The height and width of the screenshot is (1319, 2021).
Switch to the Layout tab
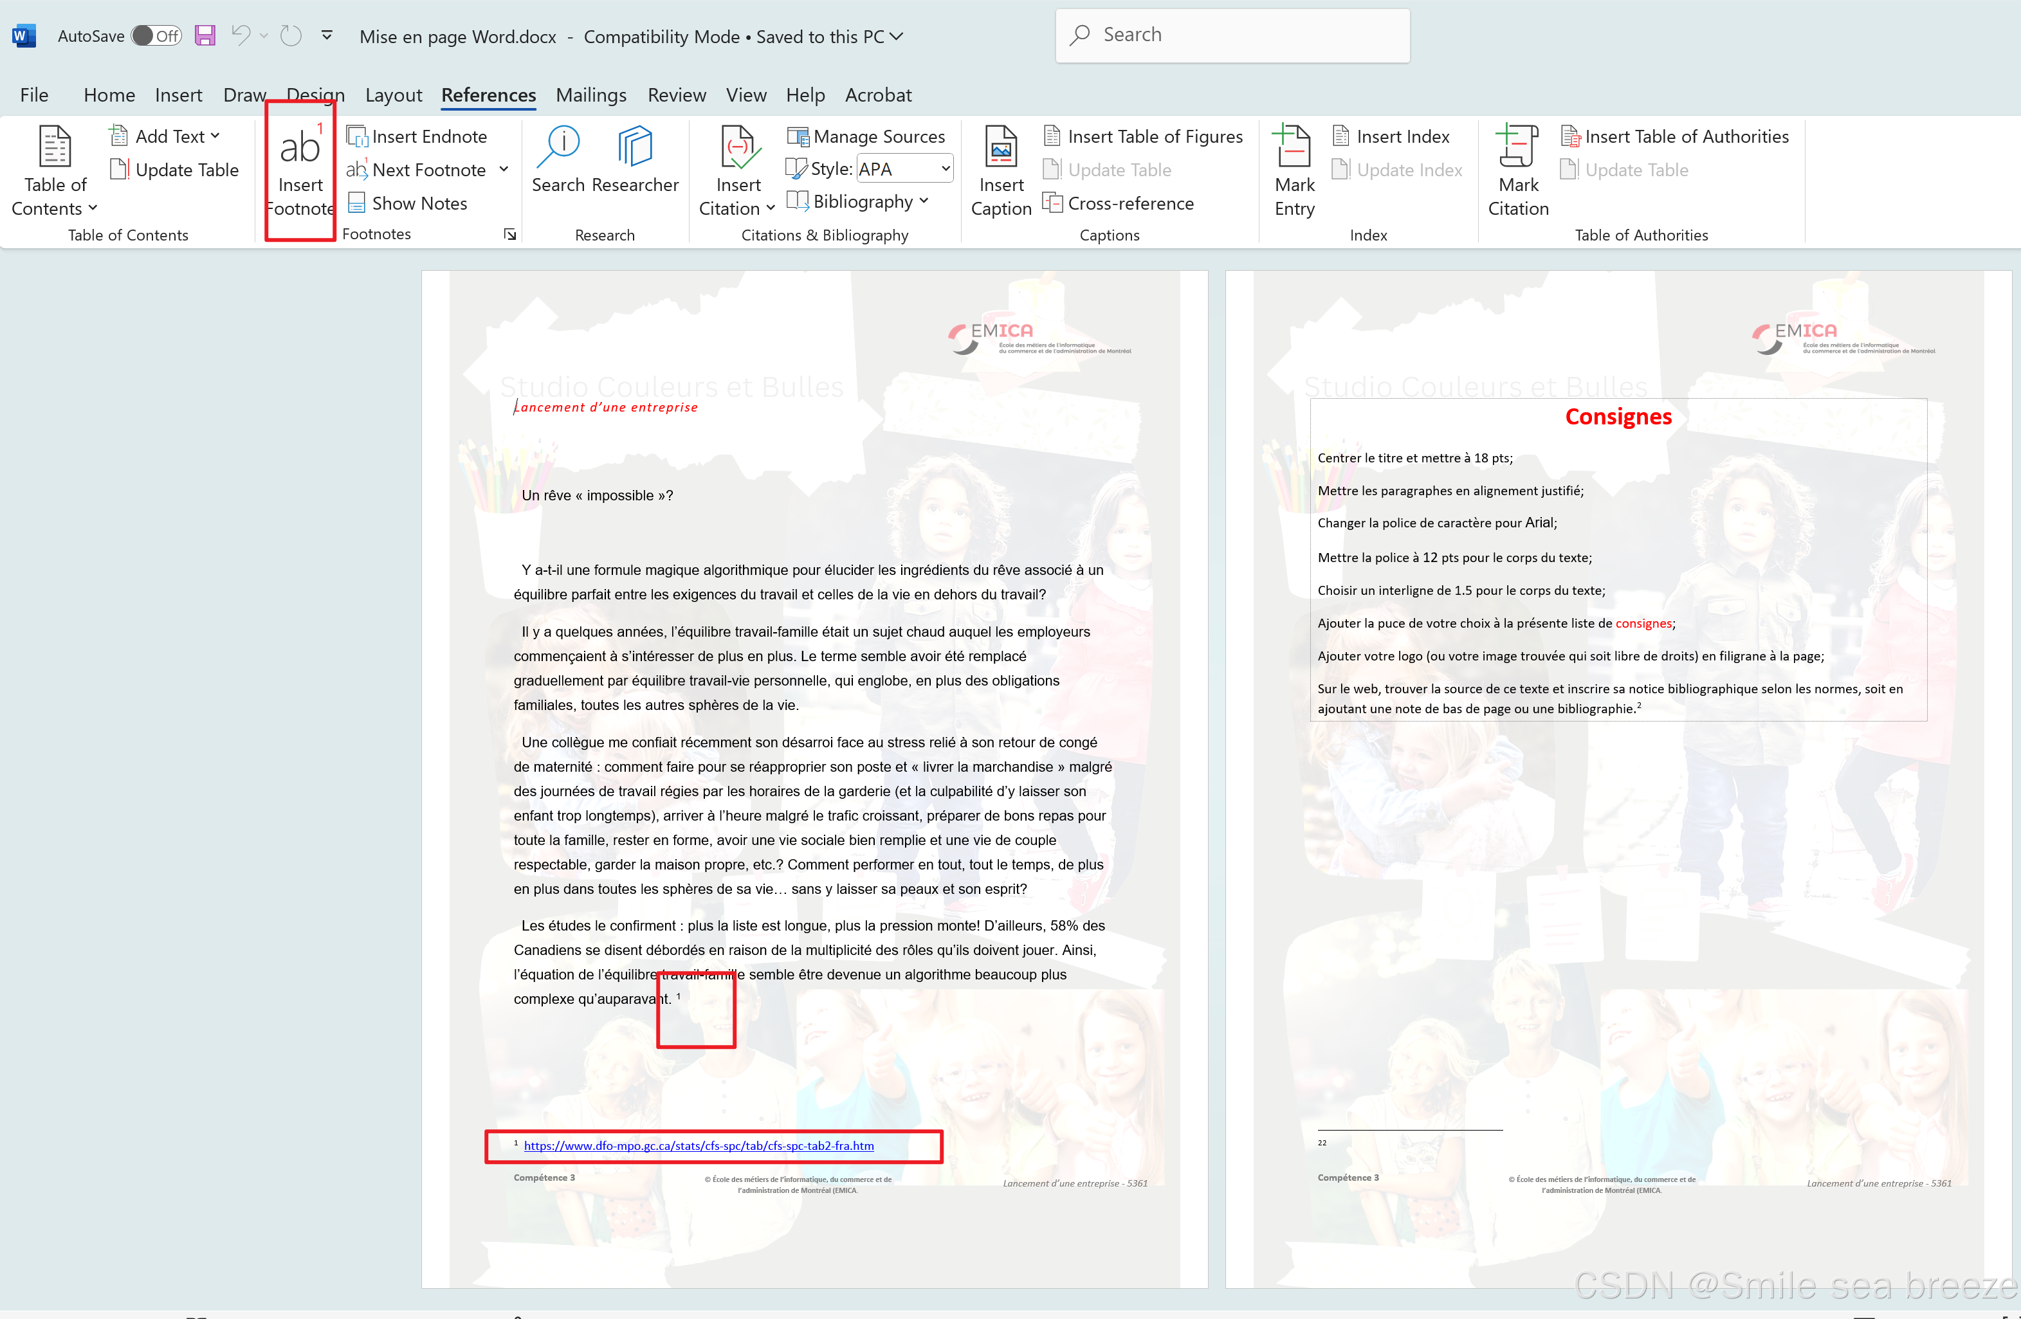pyautogui.click(x=393, y=95)
